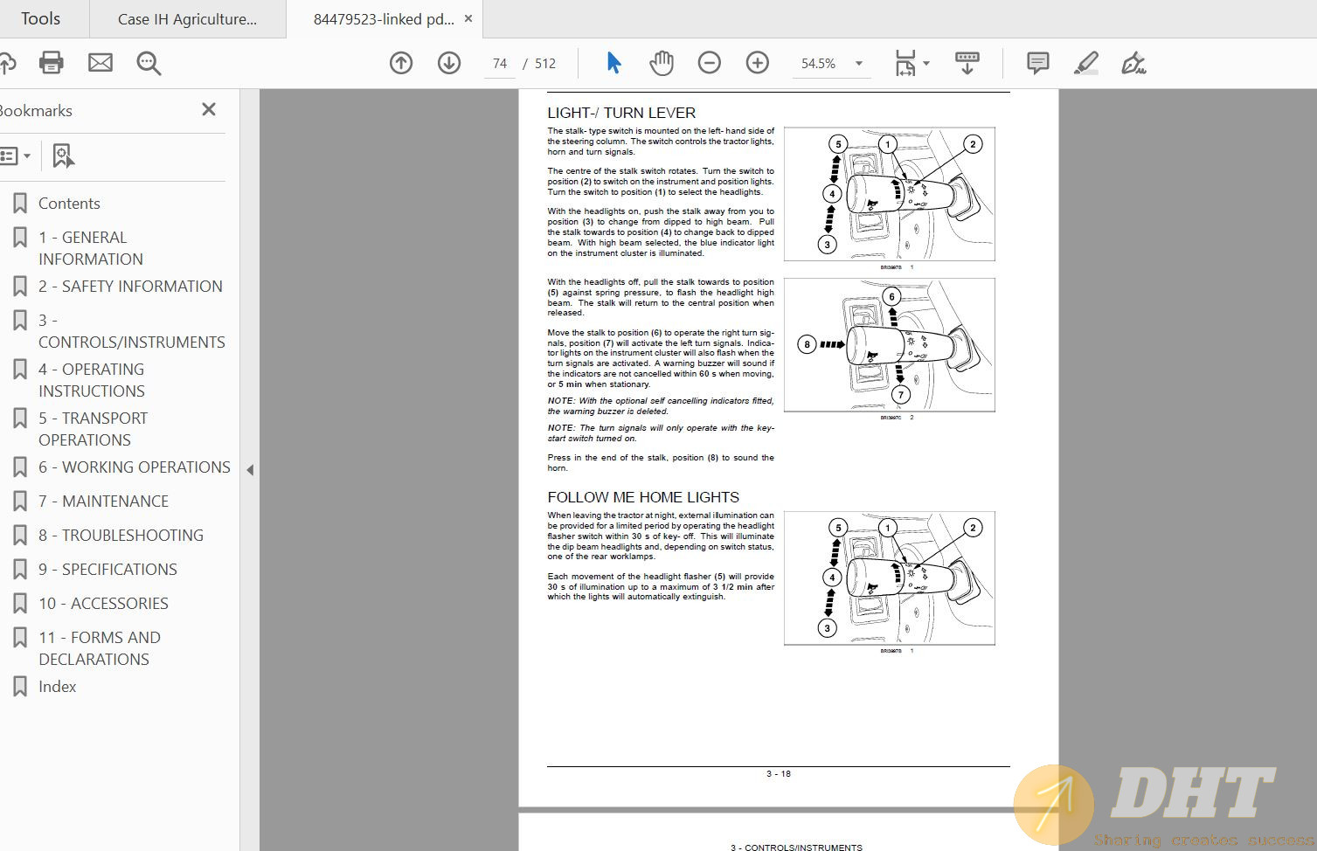The height and width of the screenshot is (851, 1317).
Task: Open the Find text magnifier tool
Action: pos(149,63)
